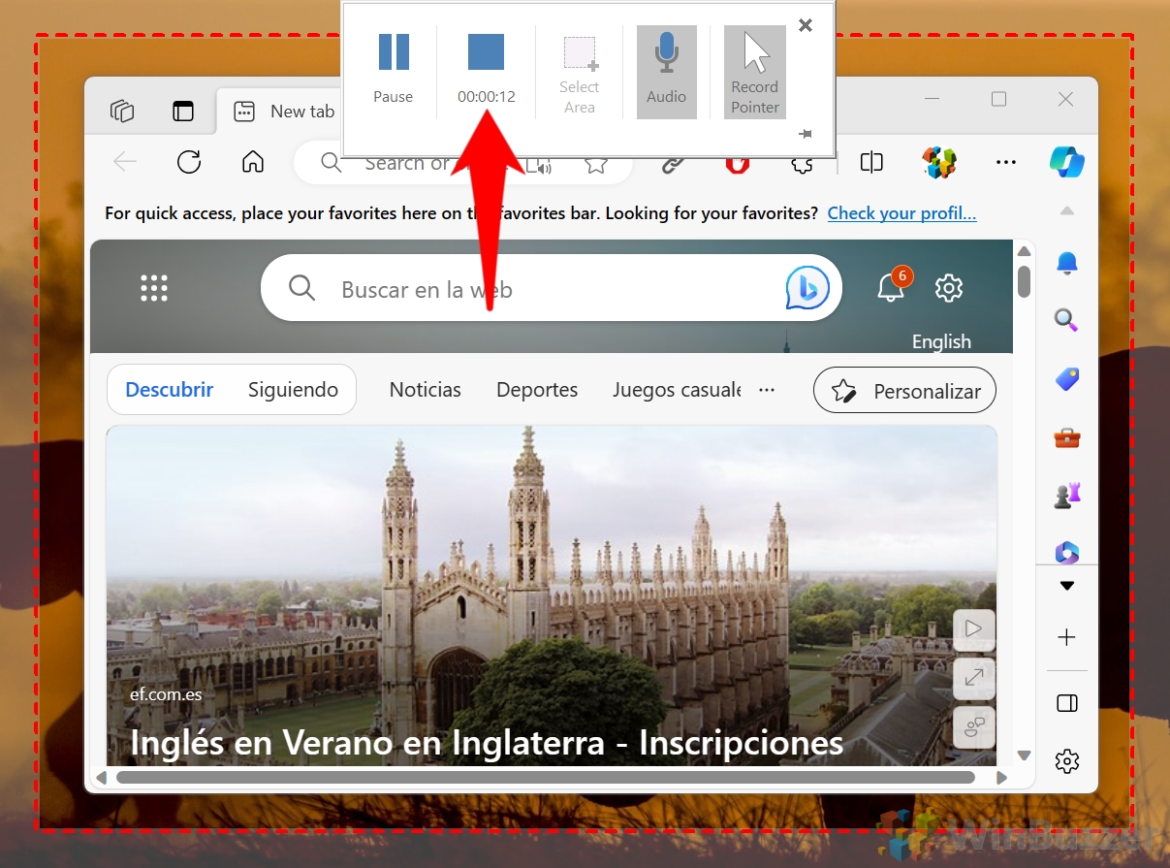1170x868 pixels.
Task: Open new tab page settings gear
Action: click(949, 288)
